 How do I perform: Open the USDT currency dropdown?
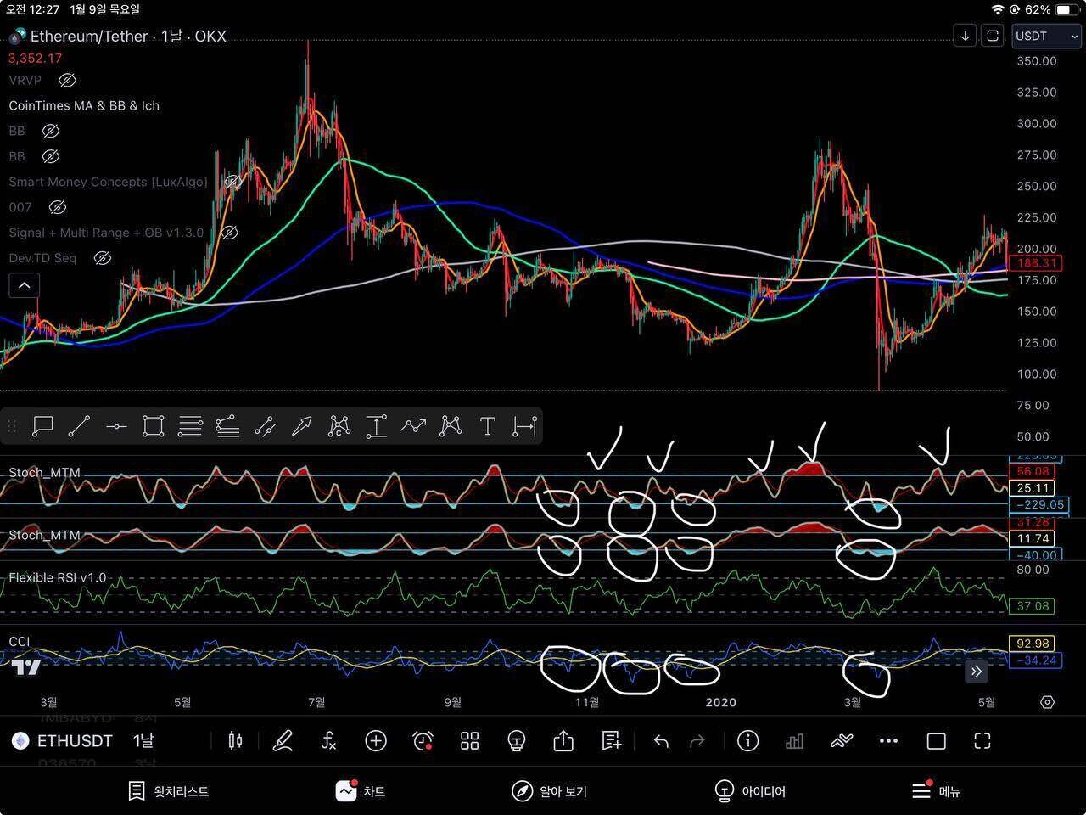pyautogui.click(x=1046, y=36)
